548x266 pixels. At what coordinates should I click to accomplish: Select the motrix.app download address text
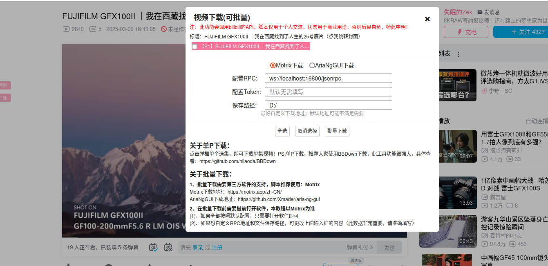[x=255, y=192]
